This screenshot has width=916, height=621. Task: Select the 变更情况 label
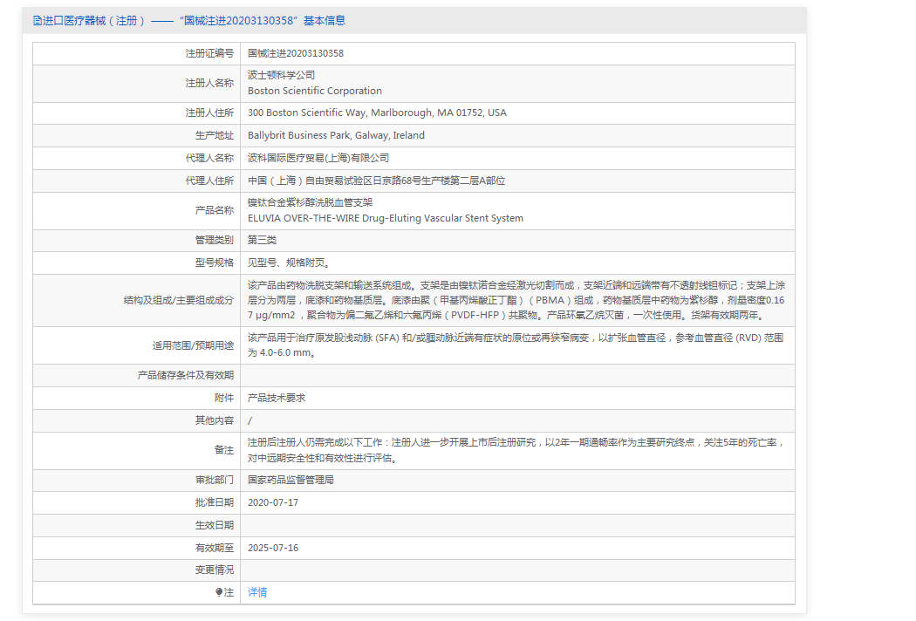(214, 570)
